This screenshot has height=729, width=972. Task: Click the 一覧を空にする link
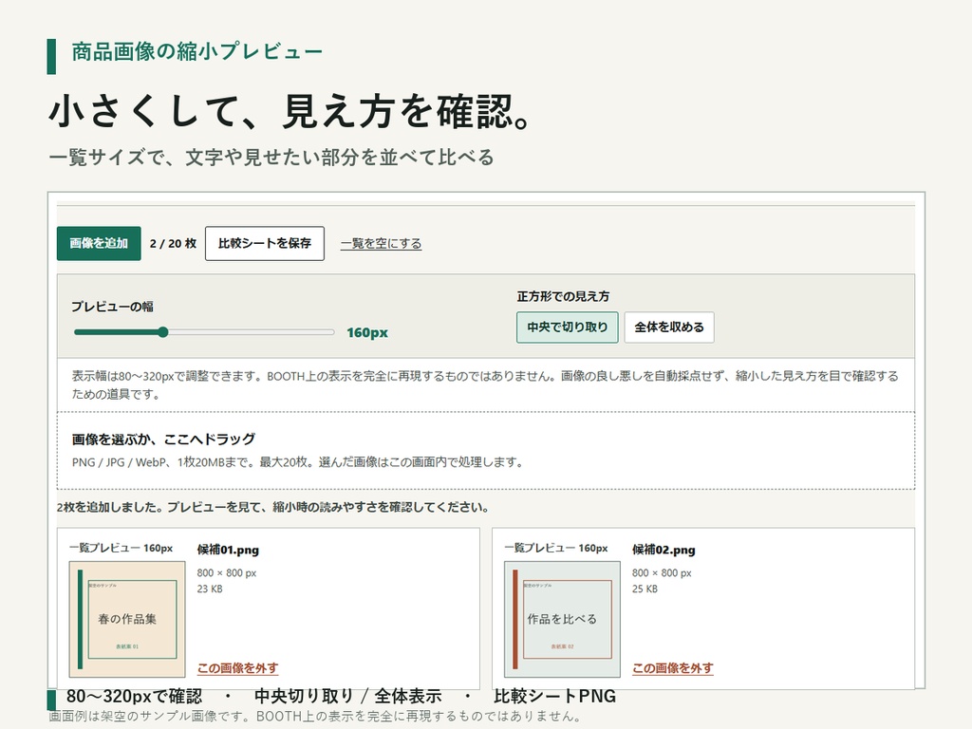pyautogui.click(x=382, y=244)
